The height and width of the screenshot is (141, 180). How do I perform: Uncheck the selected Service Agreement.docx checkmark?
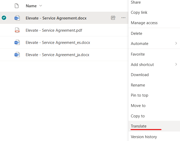[x=4, y=18]
